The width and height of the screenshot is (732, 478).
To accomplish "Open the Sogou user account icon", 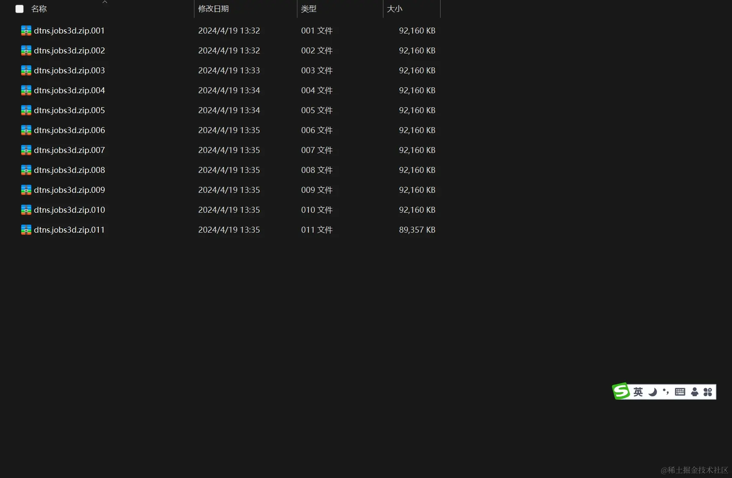I will click(694, 392).
